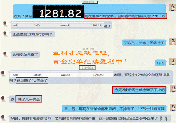Viewport: 176px width, 123px height.
Task: Select text '现在继续布局空单，目标看本周的起涨点1278一线'
Action: tap(125, 16)
